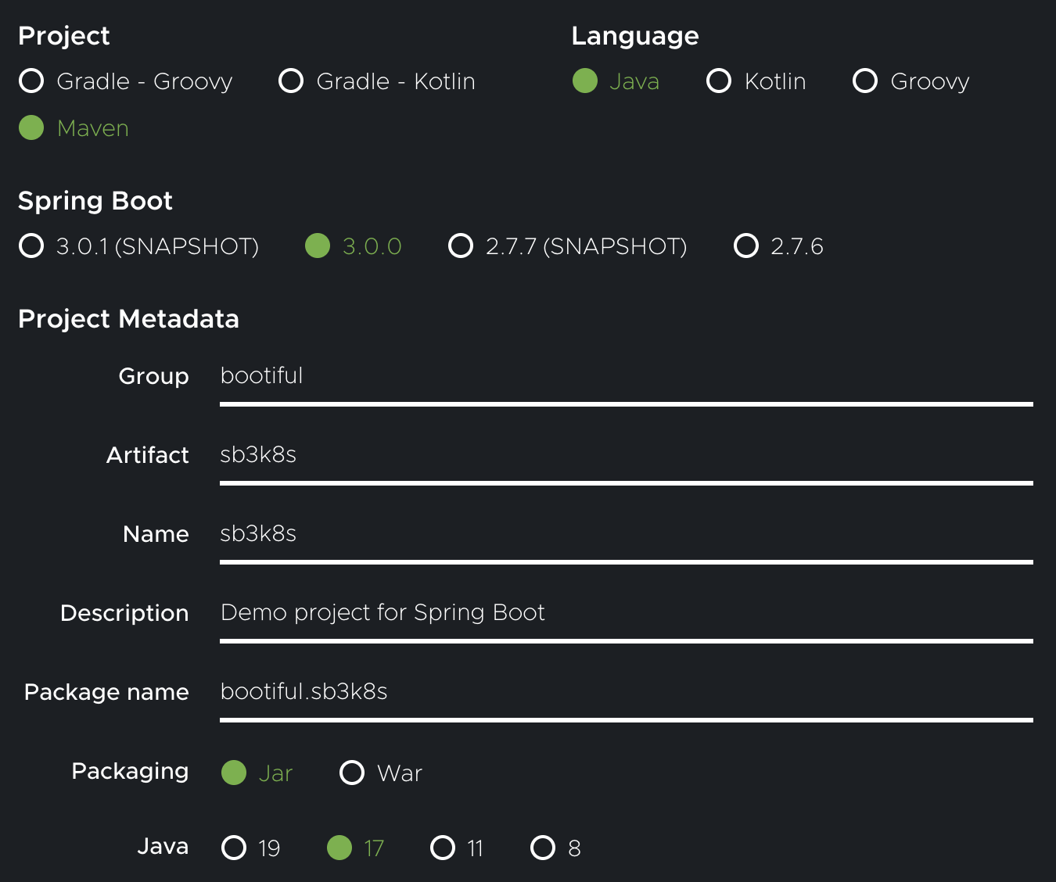Choose Spring Boot version 3.0.0

[318, 246]
